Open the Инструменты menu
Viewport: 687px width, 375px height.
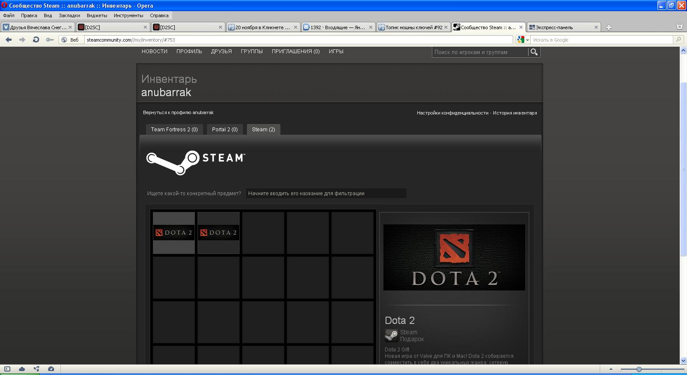point(128,15)
